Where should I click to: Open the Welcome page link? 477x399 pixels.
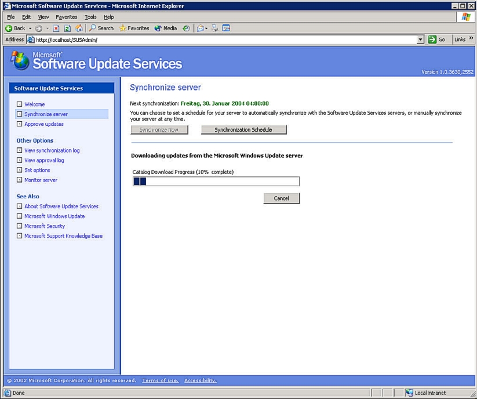coord(35,104)
